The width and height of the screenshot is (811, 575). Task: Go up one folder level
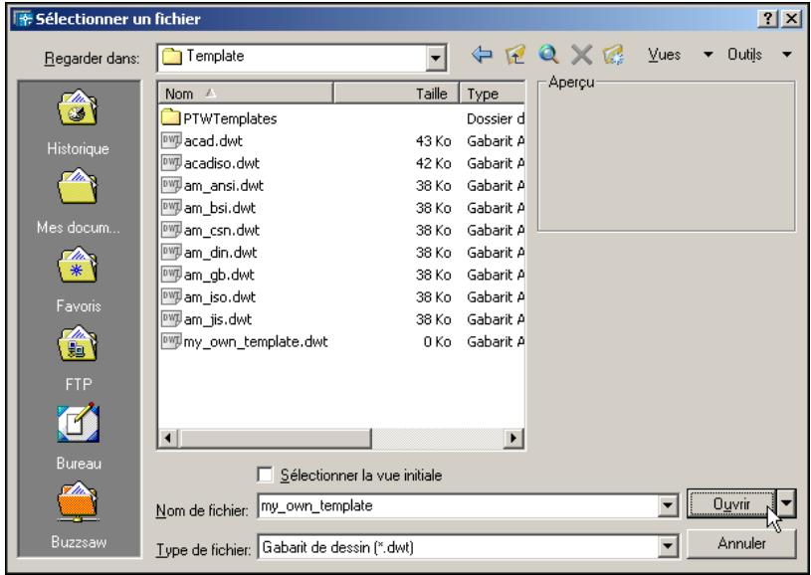tap(515, 55)
